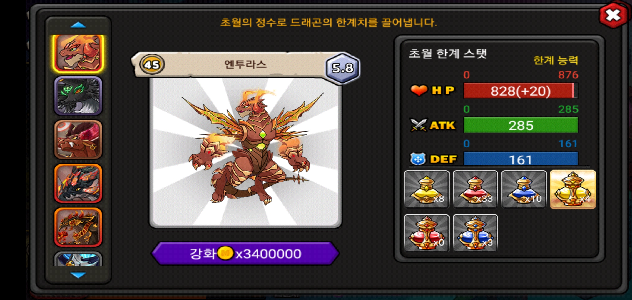Screen dimensions: 632x300
Task: Select the red essence potion x33
Action: point(475,189)
